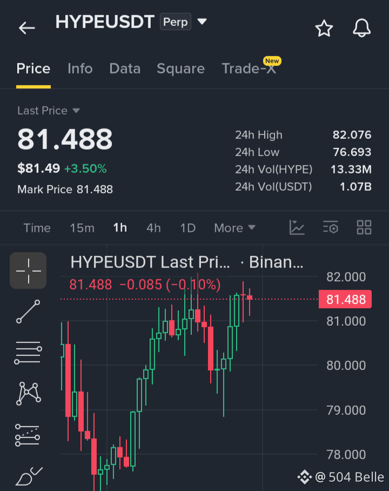
Task: Go back using the arrow icon
Action: pyautogui.click(x=26, y=28)
